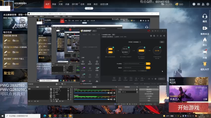This screenshot has width=211, height=118.
Task: Open the scene transition properties gear
Action: pyautogui.click(x=137, y=89)
